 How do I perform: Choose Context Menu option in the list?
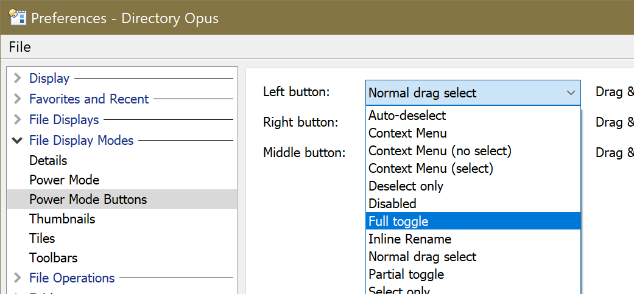[x=473, y=133]
